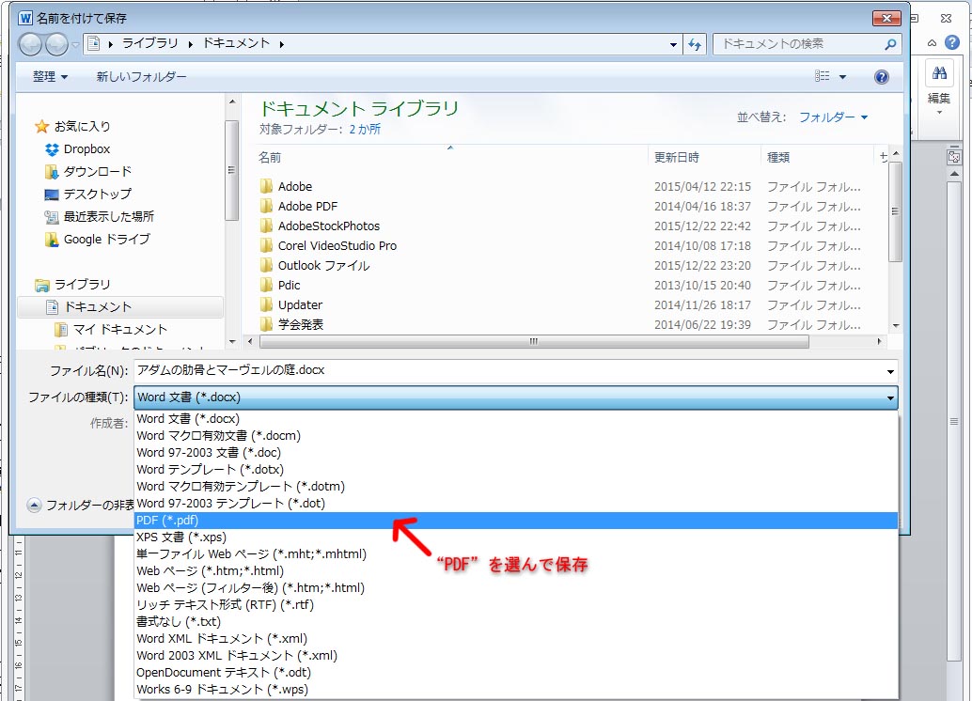Expand the address bar history dropdown

pyautogui.click(x=673, y=44)
